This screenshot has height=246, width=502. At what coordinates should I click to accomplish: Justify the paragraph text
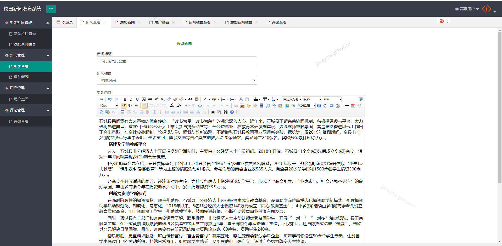click(164, 106)
